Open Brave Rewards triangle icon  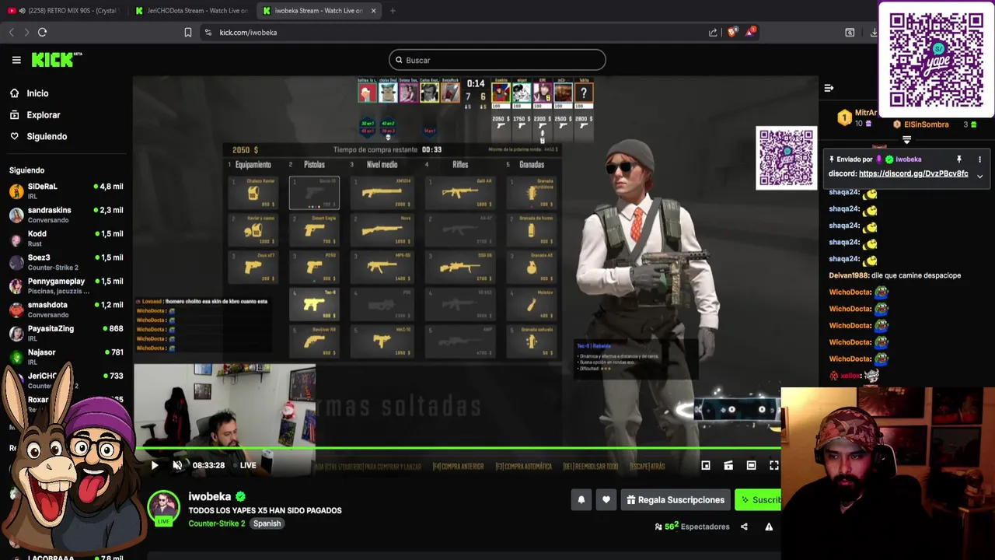tap(751, 32)
